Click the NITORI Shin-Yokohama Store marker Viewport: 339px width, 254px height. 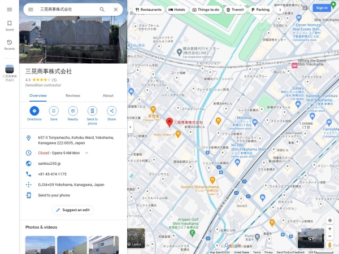coord(237,162)
